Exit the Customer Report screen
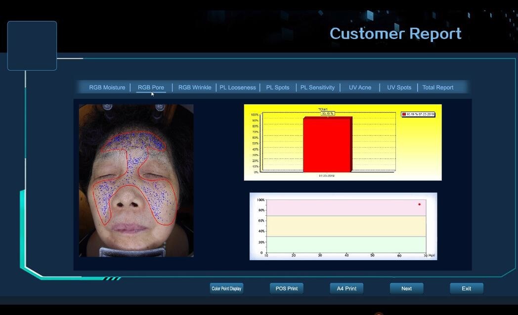Image resolution: width=518 pixels, height=315 pixels. pos(466,288)
